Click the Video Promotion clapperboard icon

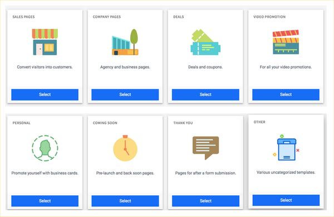click(286, 42)
